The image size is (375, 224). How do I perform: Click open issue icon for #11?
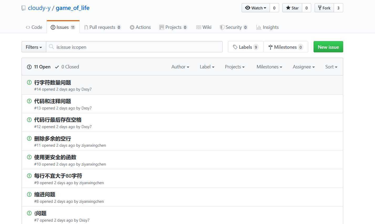29,138
